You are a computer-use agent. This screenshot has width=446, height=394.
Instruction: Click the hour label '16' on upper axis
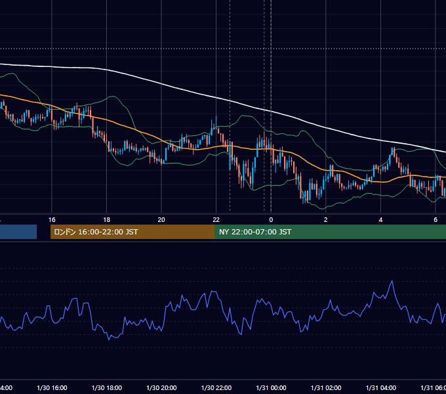[x=52, y=219]
